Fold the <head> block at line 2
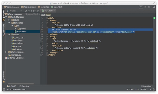This screenshot has width=158, height=94. tap(47, 20)
